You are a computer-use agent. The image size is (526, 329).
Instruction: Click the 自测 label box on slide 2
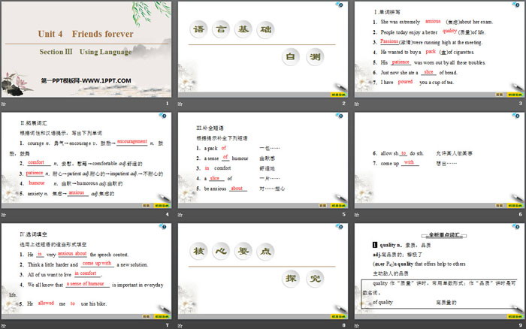298,57
